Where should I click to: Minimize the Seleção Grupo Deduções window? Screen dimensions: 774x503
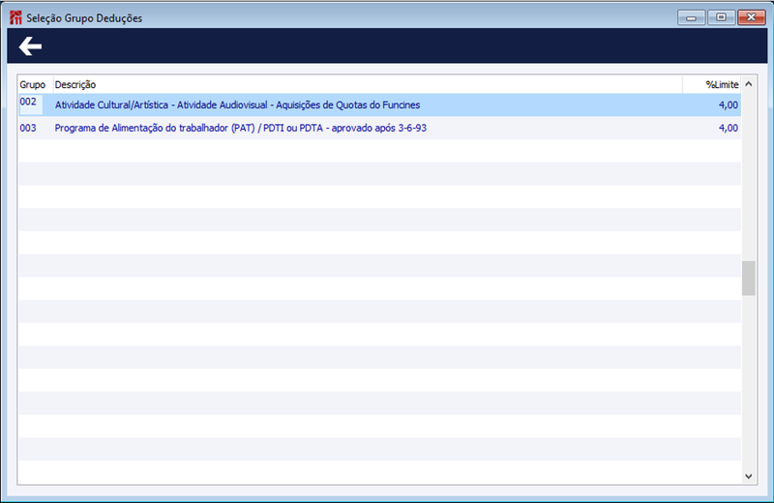pyautogui.click(x=691, y=17)
